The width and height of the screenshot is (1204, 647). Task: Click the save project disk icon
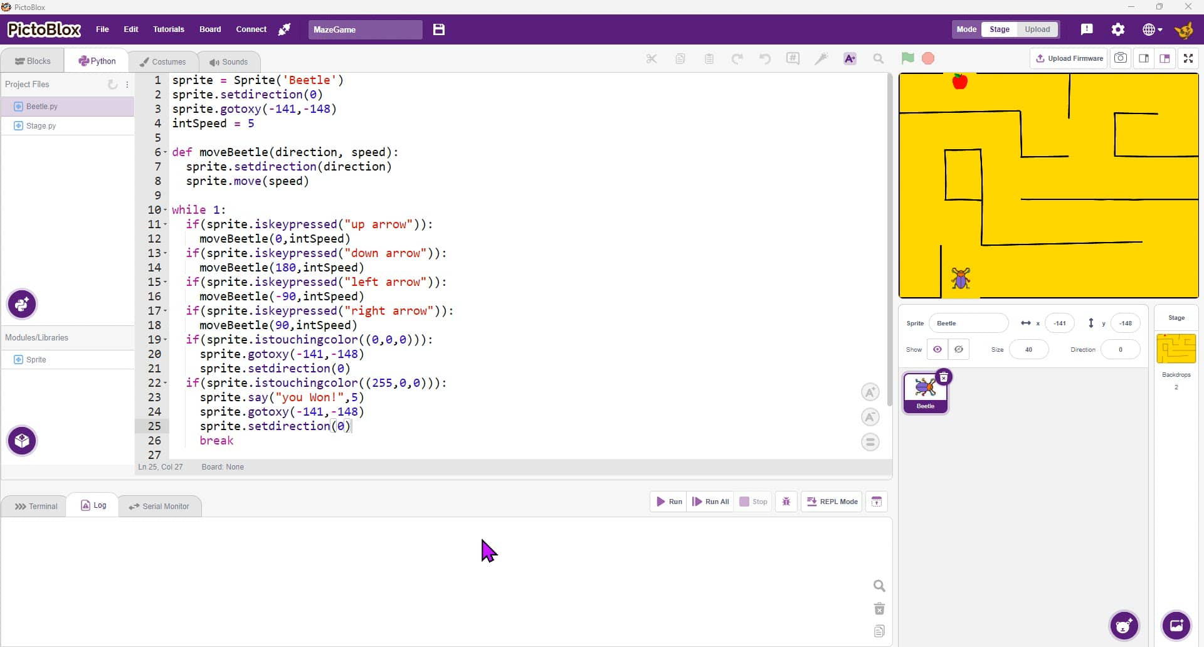click(x=439, y=29)
